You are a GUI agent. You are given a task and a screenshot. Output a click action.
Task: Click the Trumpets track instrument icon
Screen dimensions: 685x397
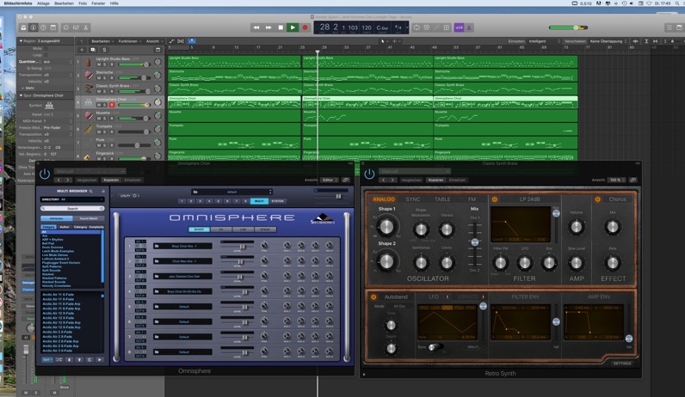(89, 129)
